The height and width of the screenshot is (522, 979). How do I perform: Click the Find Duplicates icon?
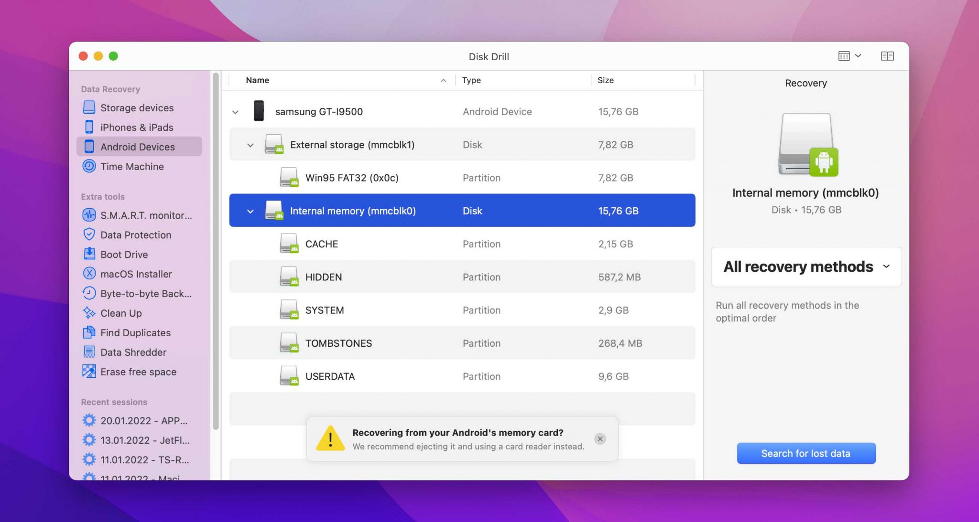click(x=89, y=332)
